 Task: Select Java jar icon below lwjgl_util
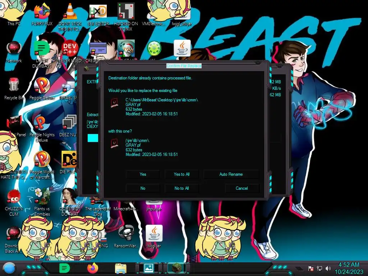point(182,48)
